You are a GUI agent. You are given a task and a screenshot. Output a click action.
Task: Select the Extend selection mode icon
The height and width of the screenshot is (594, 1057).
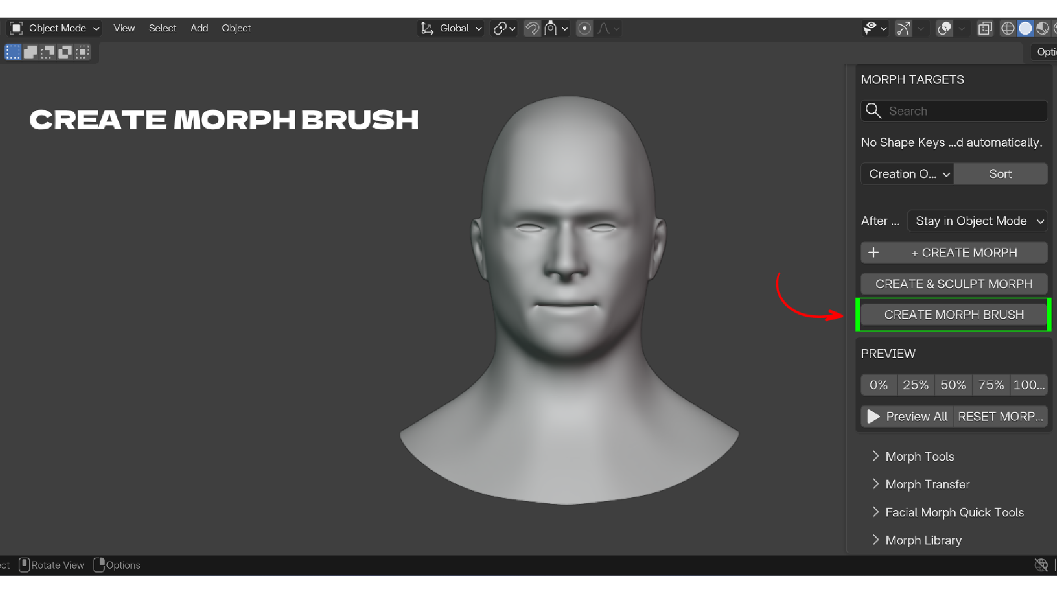[30, 52]
